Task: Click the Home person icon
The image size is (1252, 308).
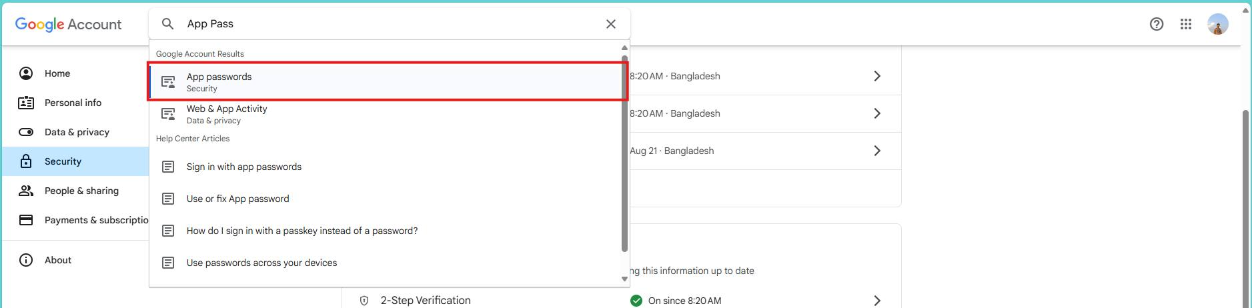Action: coord(26,73)
